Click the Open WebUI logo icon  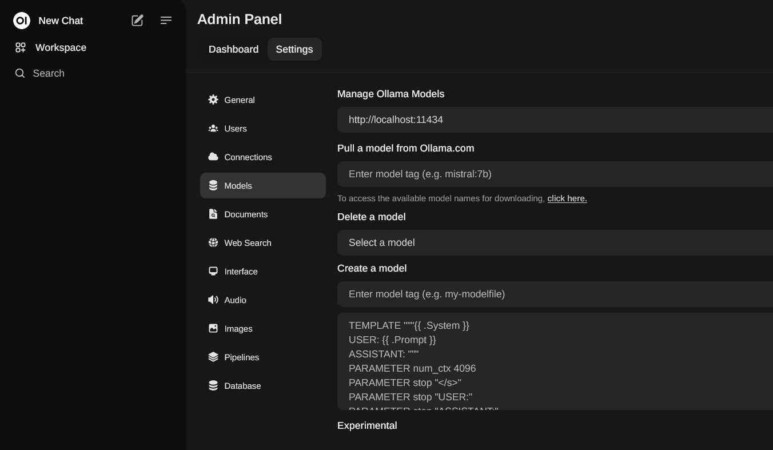(22, 21)
